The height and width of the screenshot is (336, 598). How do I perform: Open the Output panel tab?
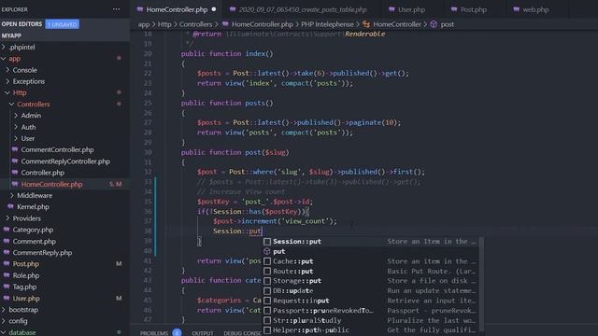point(203,333)
